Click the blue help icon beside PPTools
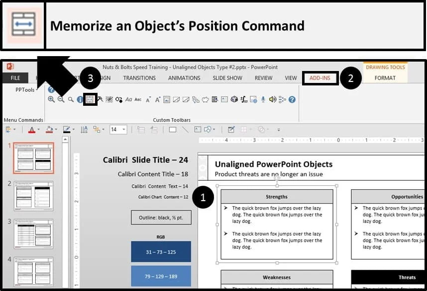Image resolution: width=427 pixels, height=291 pixels. click(x=51, y=89)
